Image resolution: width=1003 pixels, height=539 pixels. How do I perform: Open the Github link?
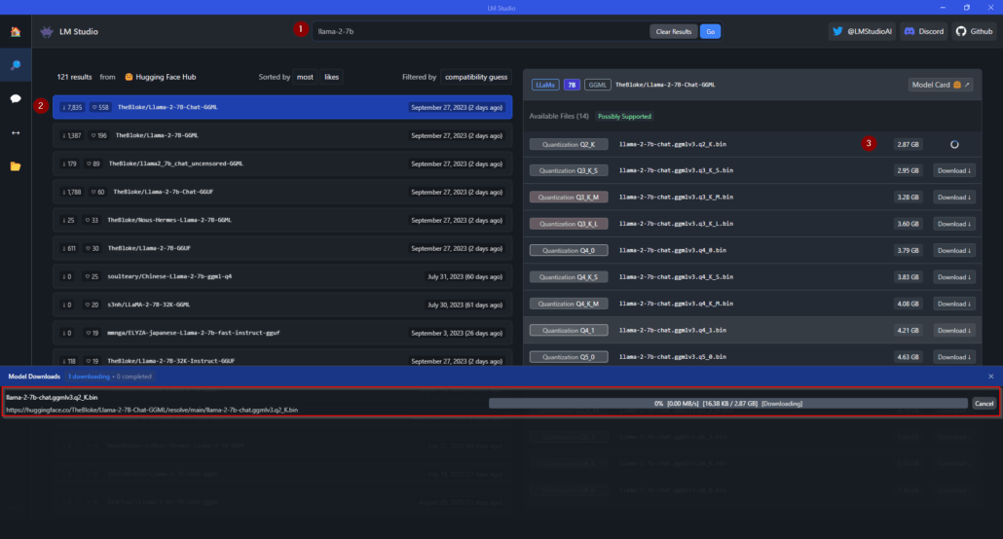[x=974, y=31]
